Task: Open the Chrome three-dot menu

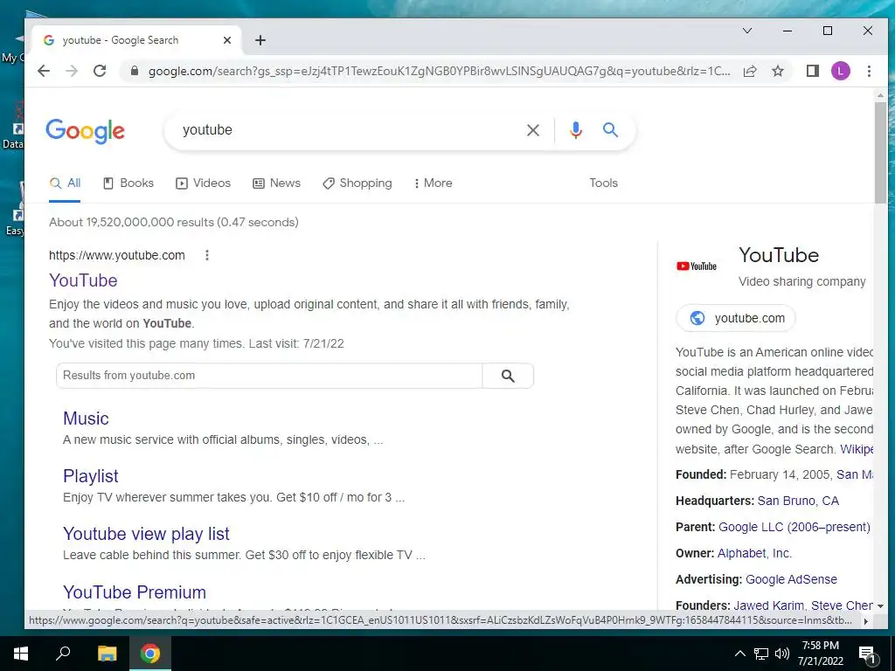Action: pos(869,71)
